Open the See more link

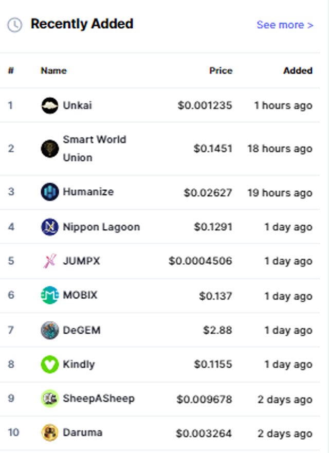coord(285,25)
